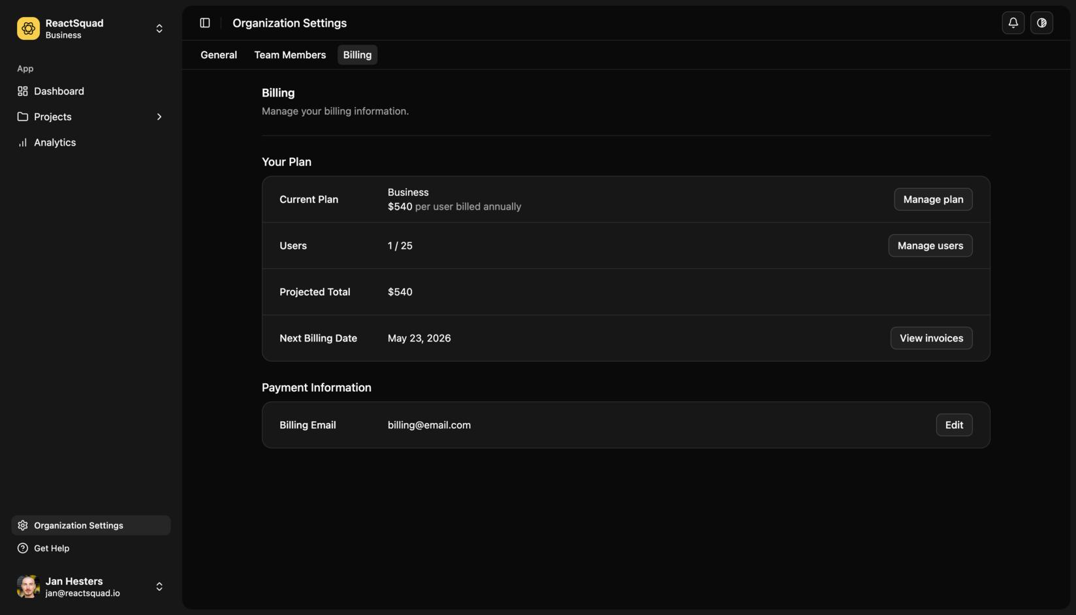Click the ReactSquad logo icon

[28, 28]
